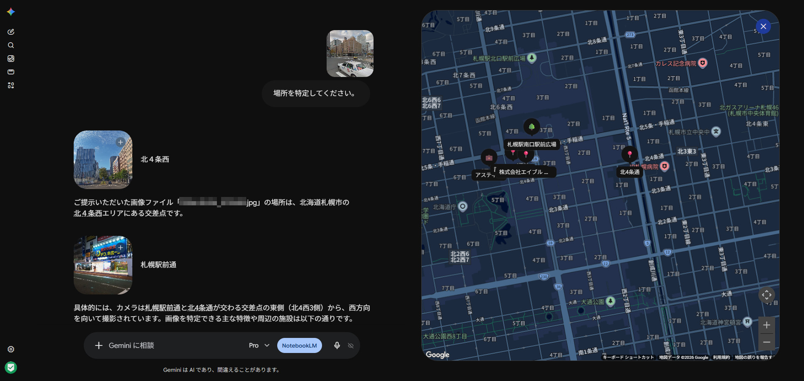The image size is (804, 381).
Task: Click the briefcase pin above アステ label
Action: point(489,158)
